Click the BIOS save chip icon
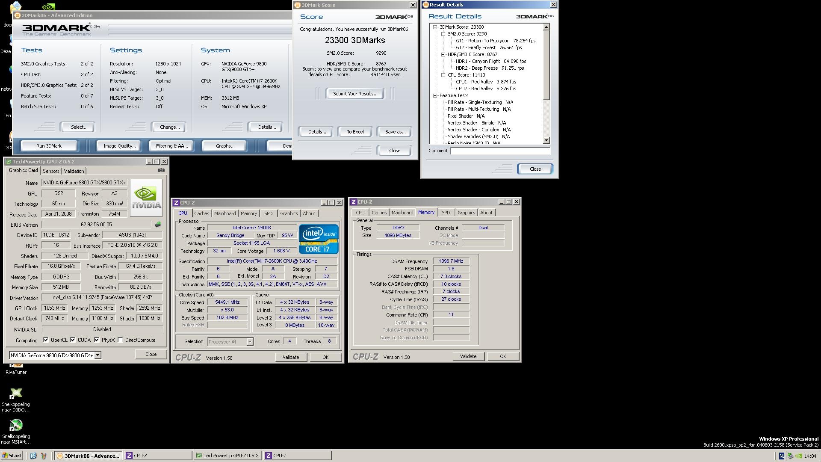 pos(158,225)
